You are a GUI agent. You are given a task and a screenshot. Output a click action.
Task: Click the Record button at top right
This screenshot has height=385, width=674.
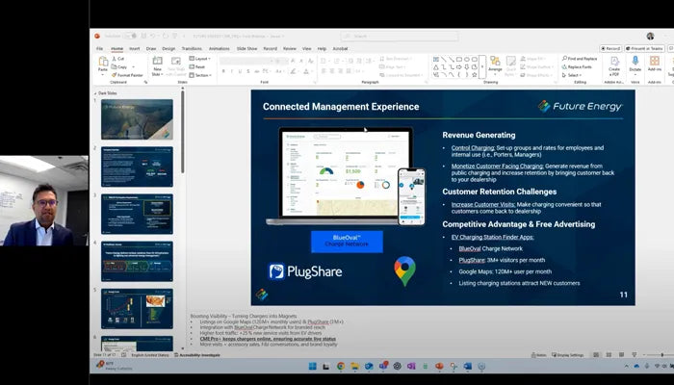(x=610, y=48)
